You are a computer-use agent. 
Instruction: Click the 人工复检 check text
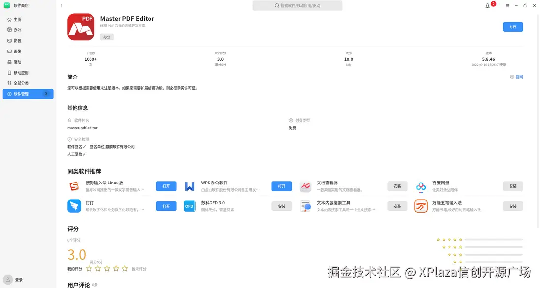coord(76,154)
